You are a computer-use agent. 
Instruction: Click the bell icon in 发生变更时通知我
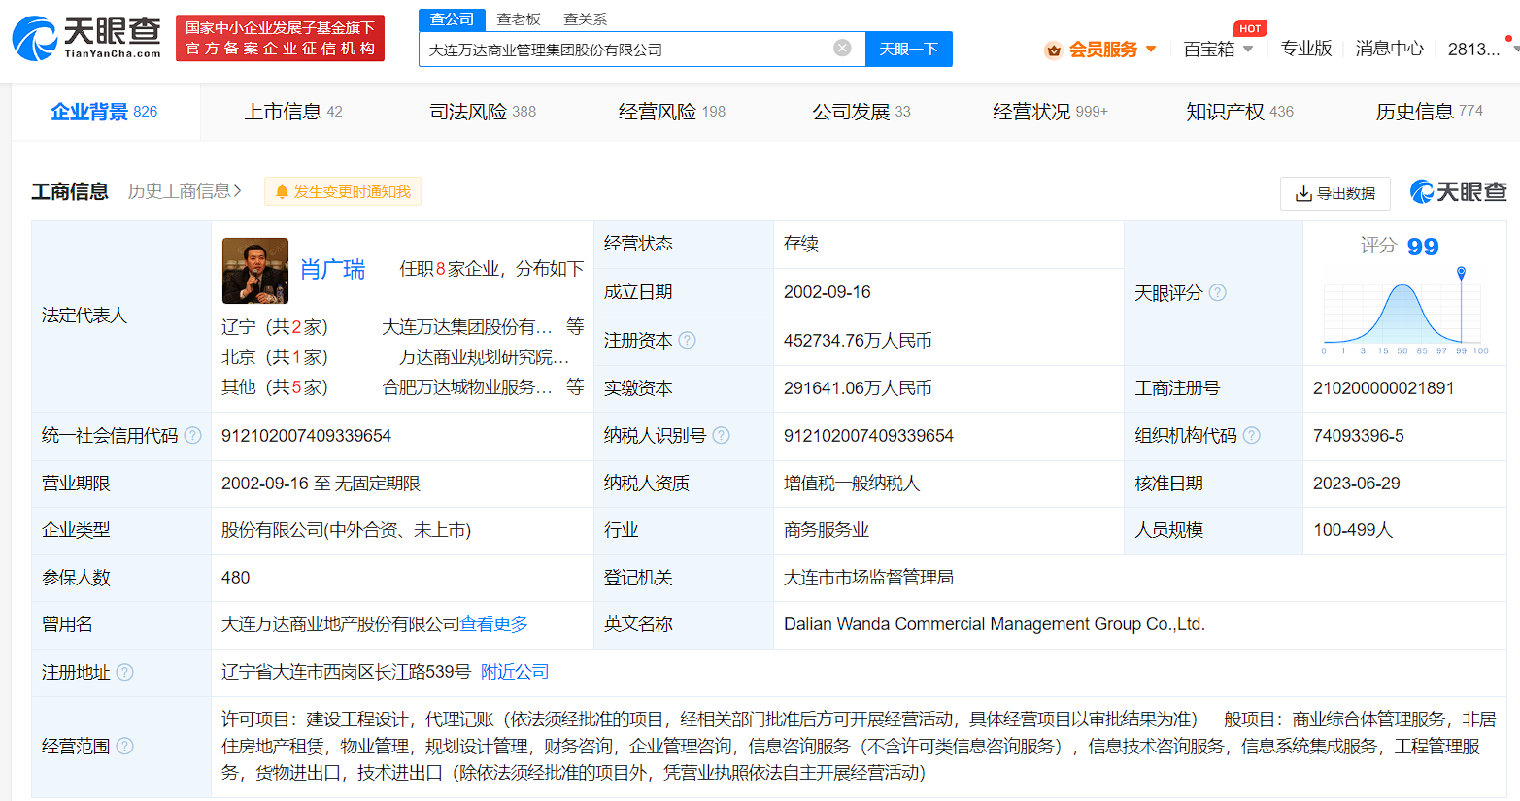tap(282, 192)
